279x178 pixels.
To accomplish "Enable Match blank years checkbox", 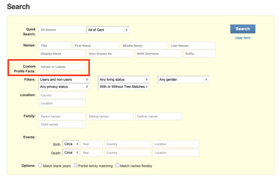I will click(x=41, y=166).
